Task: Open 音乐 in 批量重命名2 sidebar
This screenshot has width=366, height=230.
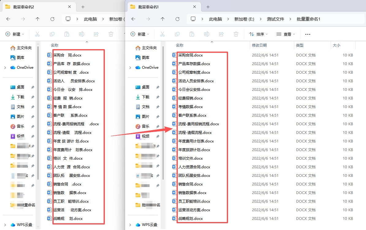Action: coord(17,127)
